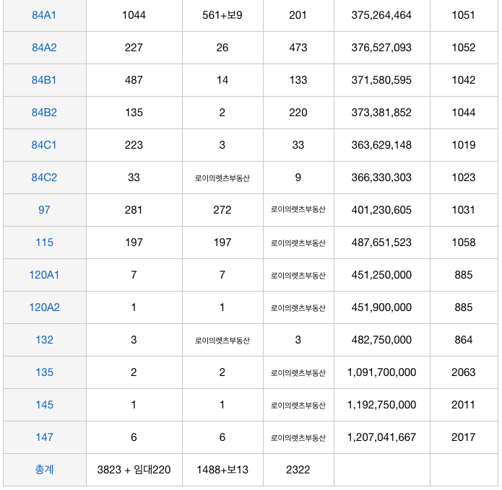Follow the 147 type link
502x490 pixels.
pyautogui.click(x=44, y=437)
